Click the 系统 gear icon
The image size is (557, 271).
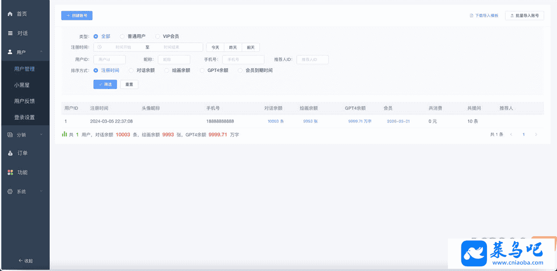pyautogui.click(x=10, y=192)
